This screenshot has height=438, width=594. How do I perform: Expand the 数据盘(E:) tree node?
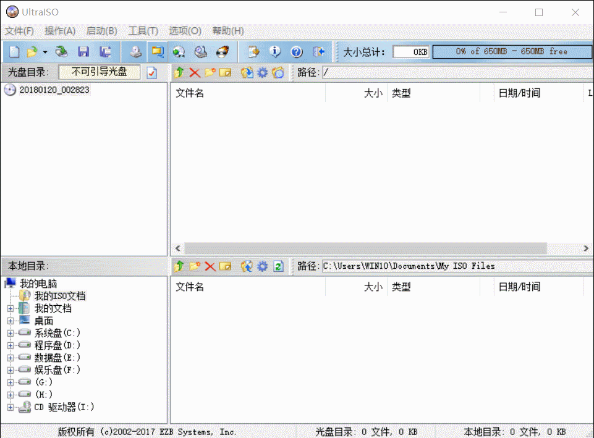point(11,358)
